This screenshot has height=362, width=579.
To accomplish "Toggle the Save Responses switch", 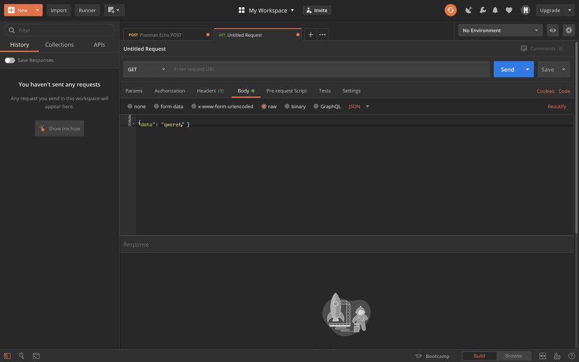I will click(10, 60).
